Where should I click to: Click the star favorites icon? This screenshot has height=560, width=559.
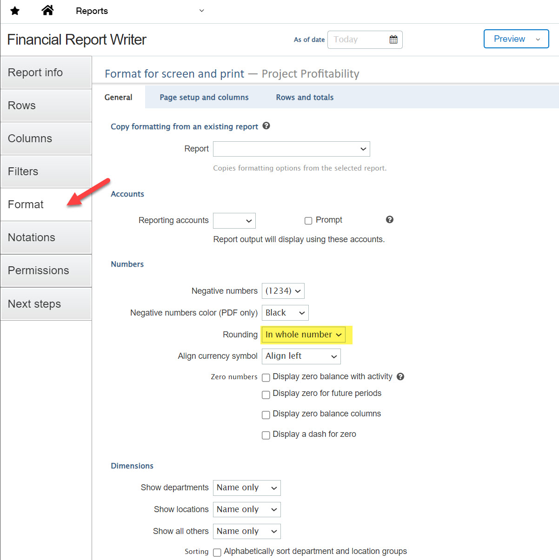[x=15, y=11]
